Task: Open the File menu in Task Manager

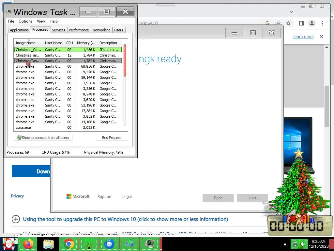Action: (x=11, y=21)
